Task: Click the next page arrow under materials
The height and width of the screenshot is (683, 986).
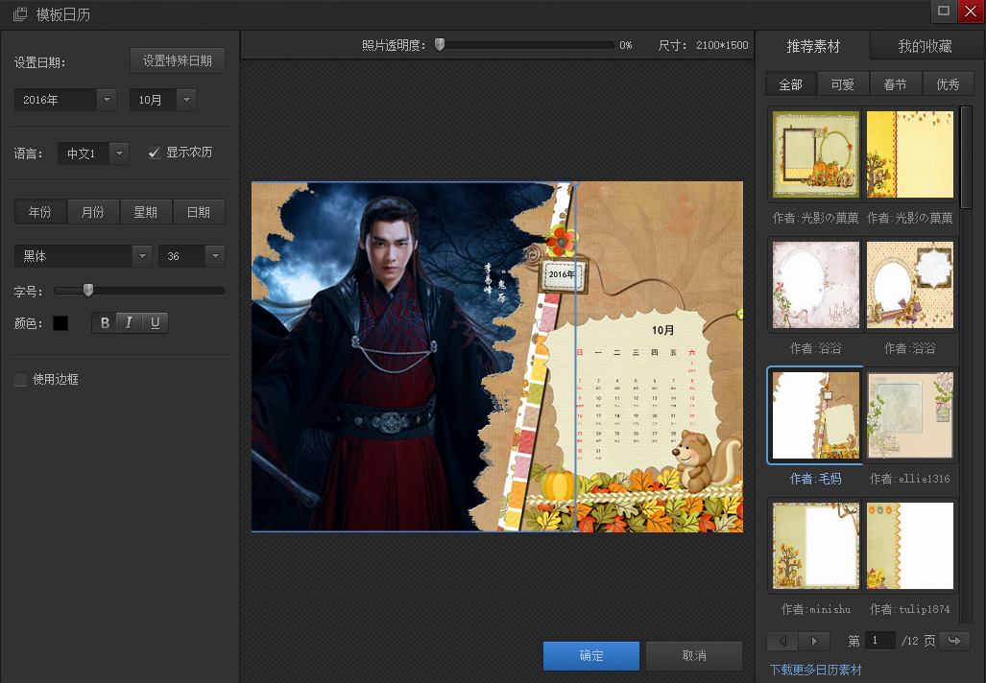Action: [x=815, y=640]
